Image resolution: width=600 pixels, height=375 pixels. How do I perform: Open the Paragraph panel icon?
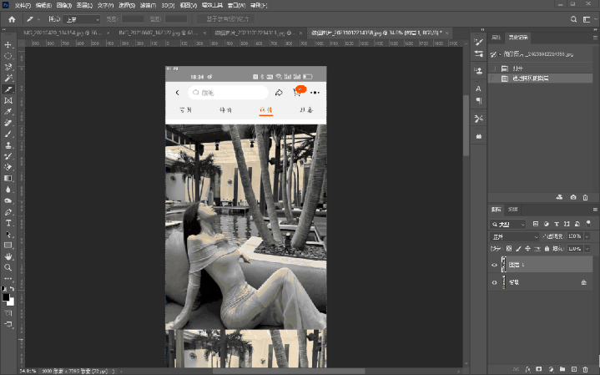pos(478,100)
